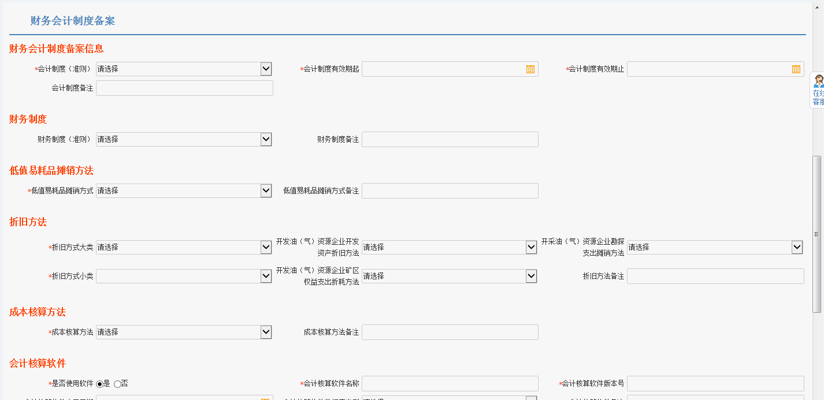
Task: Open the 财务制度（准则） dropdown
Action: tap(265, 139)
